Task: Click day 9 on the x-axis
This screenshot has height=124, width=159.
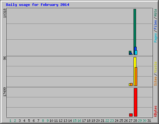Action: (48, 121)
